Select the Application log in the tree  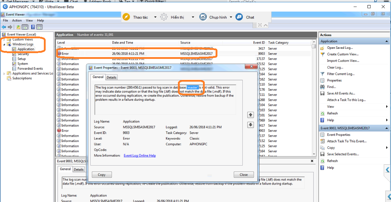point(26,49)
